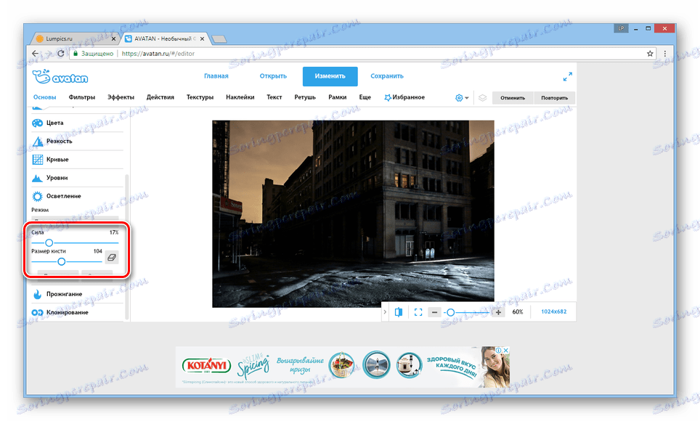The width and height of the screenshot is (700, 421).
Task: Toggle the eraser brush button
Action: [x=112, y=258]
